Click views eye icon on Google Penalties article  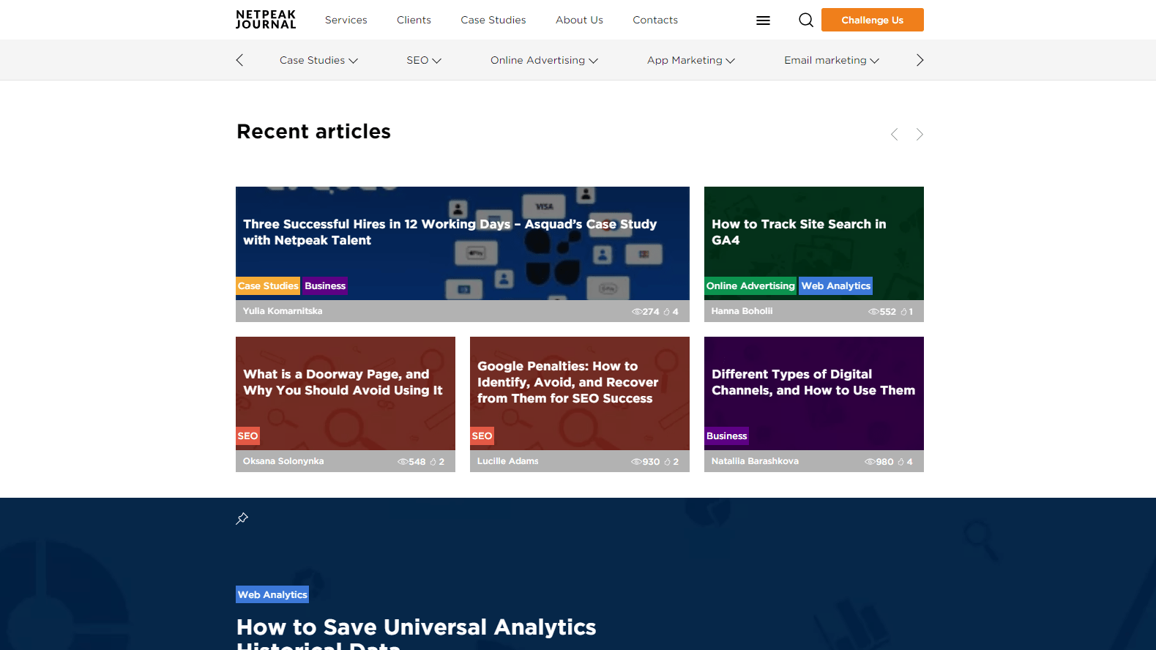635,462
